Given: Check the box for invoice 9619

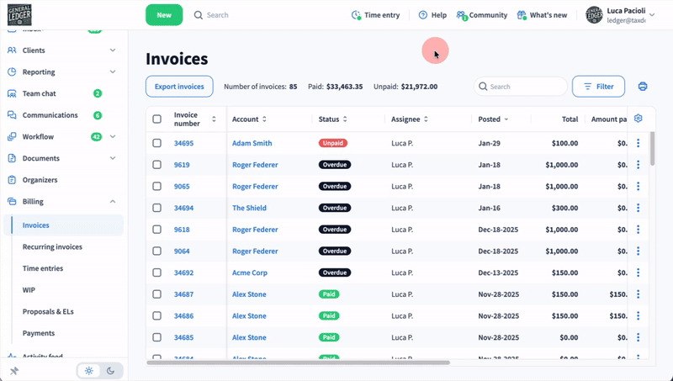Looking at the screenshot, I should (157, 165).
